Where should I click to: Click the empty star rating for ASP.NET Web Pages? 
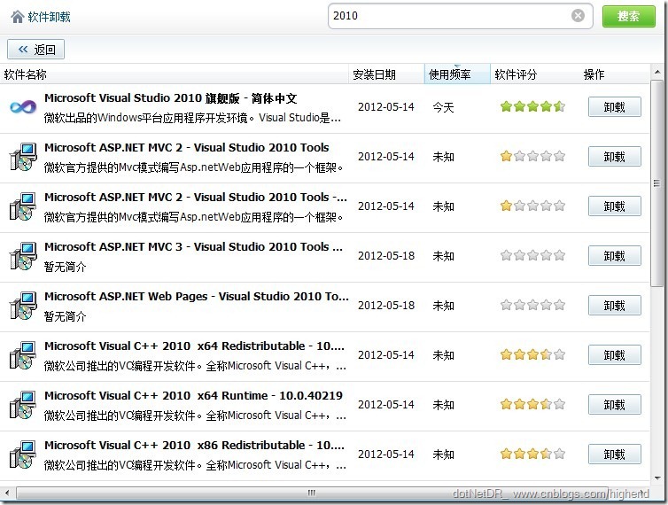[x=532, y=305]
